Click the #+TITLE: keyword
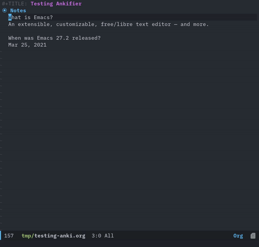 point(14,4)
